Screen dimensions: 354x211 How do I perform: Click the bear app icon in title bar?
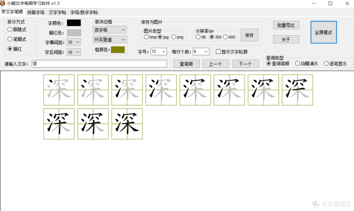pyautogui.click(x=3, y=3)
